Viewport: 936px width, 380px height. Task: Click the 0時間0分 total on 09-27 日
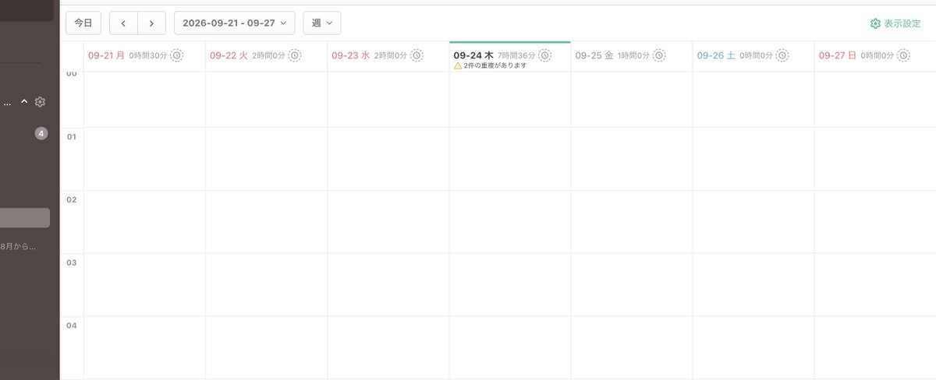pos(877,56)
